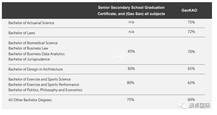Click the 65% GaoKAO value for Architecture

(x=191, y=69)
